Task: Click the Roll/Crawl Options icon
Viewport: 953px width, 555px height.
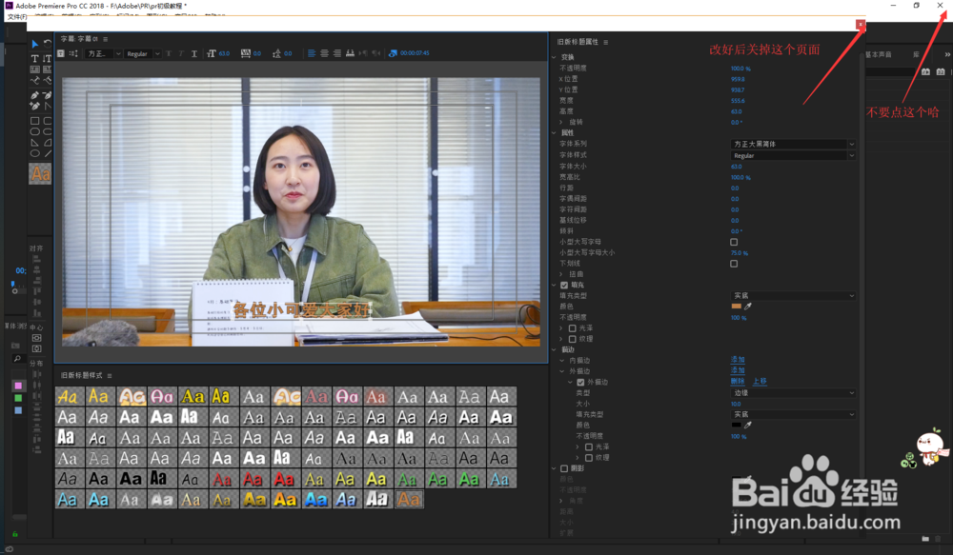Action: [73, 53]
